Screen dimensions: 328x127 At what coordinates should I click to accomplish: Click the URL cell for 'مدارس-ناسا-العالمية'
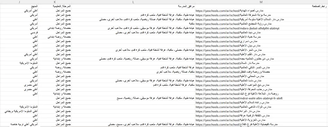click(261, 81)
